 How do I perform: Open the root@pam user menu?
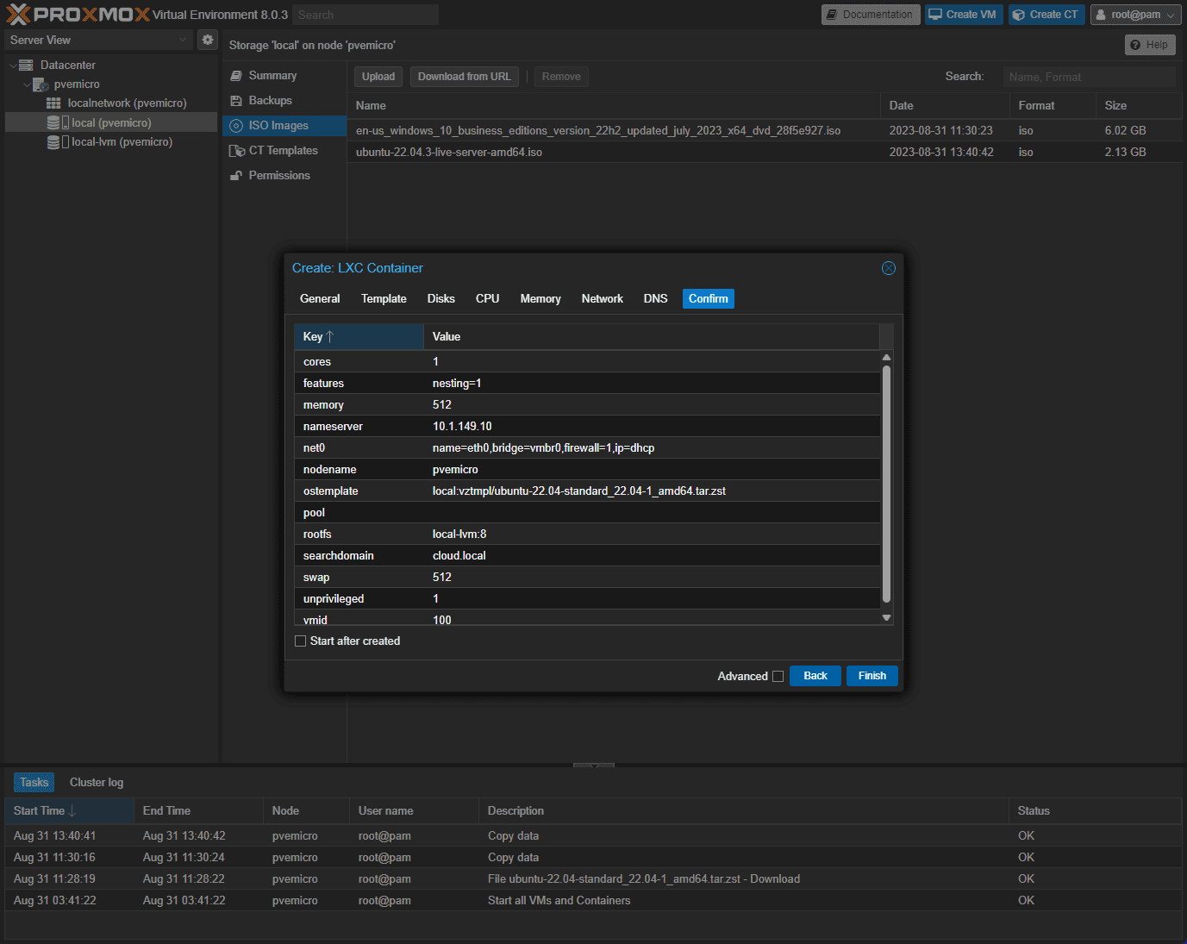(x=1135, y=15)
